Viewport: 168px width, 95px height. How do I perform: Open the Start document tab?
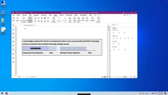(13, 25)
